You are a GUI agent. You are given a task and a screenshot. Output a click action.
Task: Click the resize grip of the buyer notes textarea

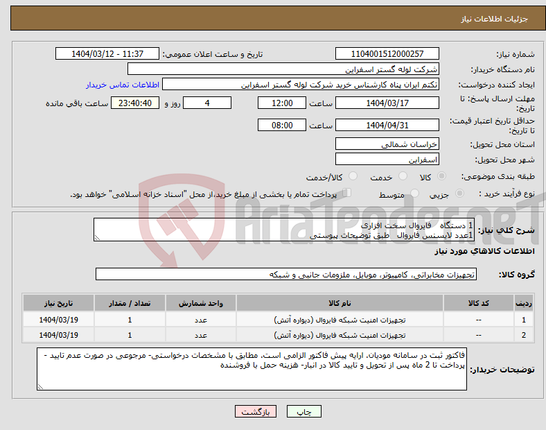(40, 387)
